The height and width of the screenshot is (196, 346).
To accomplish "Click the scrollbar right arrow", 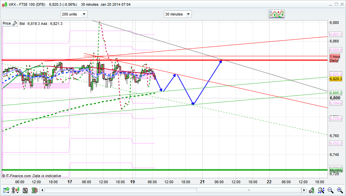I will pos(304,190).
